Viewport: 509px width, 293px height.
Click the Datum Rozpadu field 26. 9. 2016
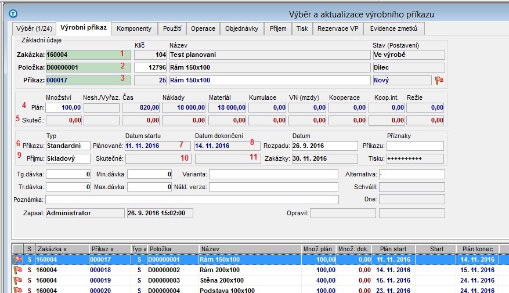324,146
